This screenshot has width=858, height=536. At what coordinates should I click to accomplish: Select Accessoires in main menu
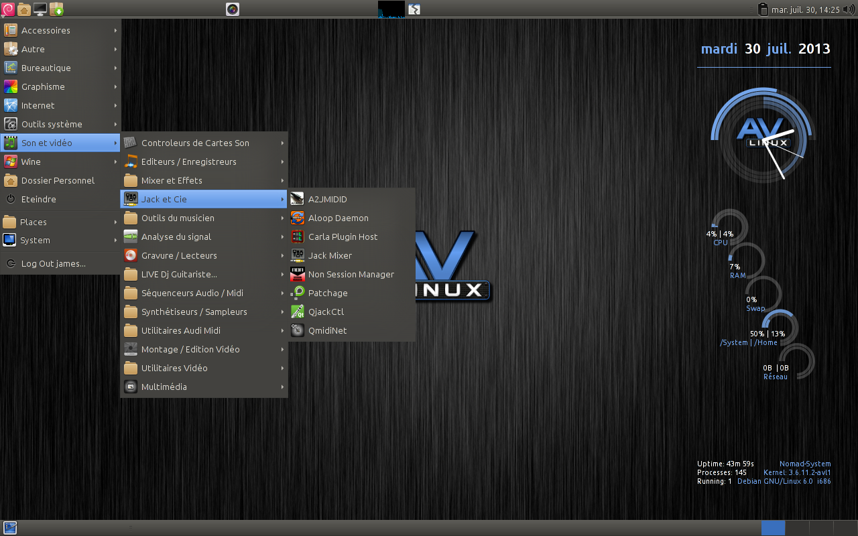coord(60,30)
